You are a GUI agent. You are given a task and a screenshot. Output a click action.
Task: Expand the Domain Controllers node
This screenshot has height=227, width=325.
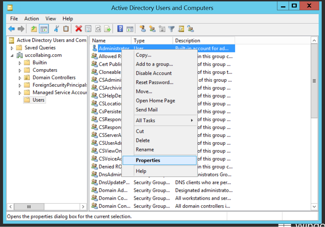[x=20, y=78]
